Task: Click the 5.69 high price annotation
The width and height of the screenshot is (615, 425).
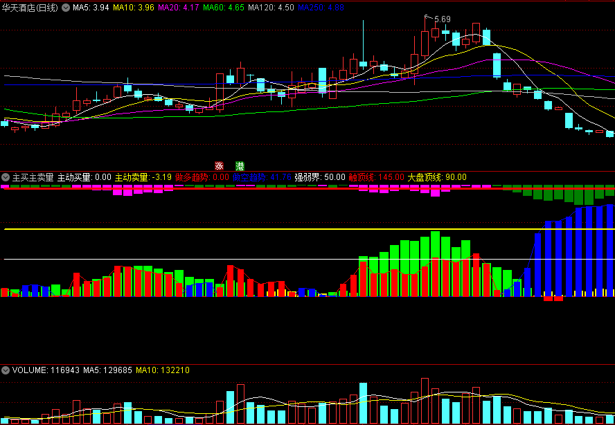Action: (x=443, y=19)
